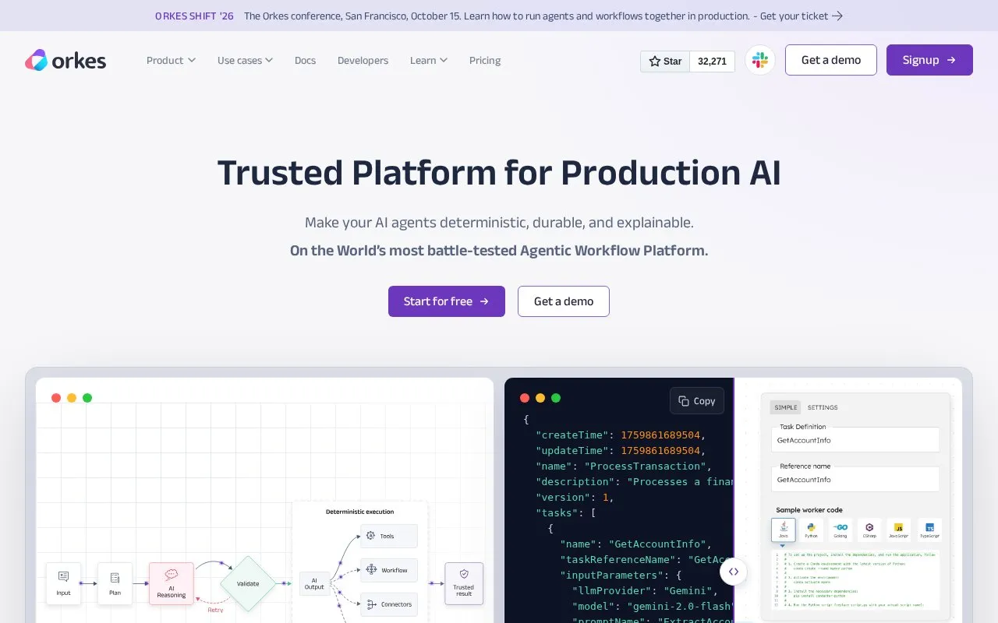Select the Java worker code icon

point(784,530)
